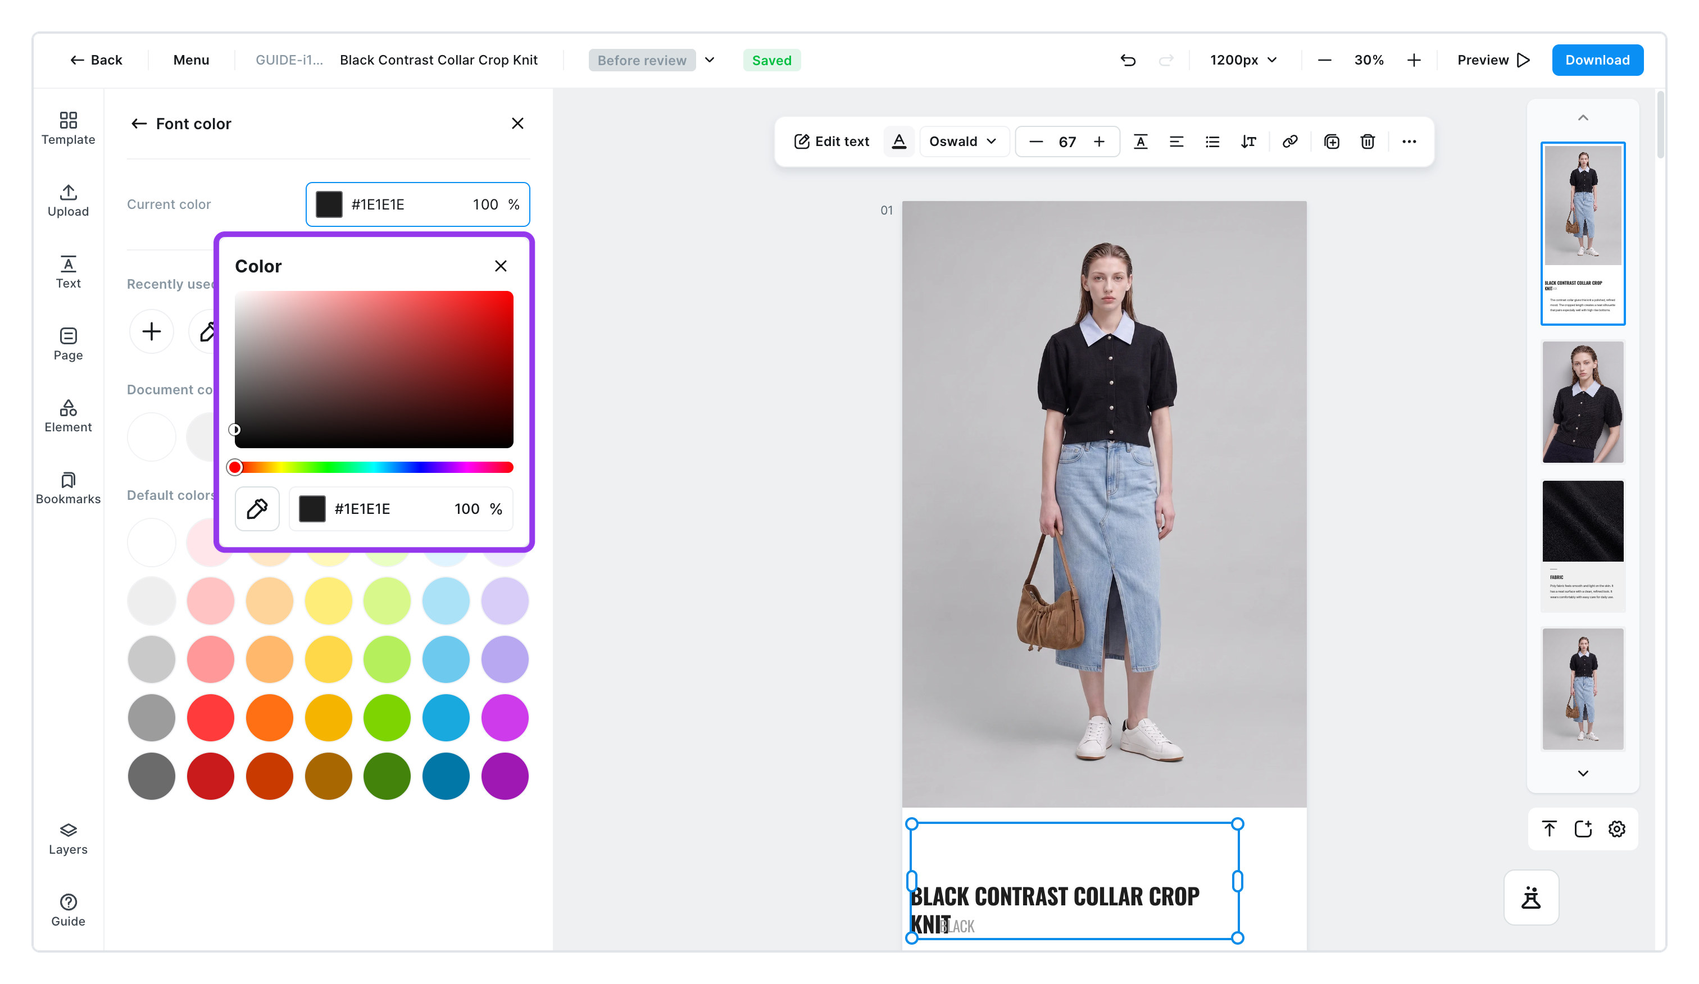Click Edit text in the toolbar
Viewport: 1699px width, 984px height.
click(832, 142)
